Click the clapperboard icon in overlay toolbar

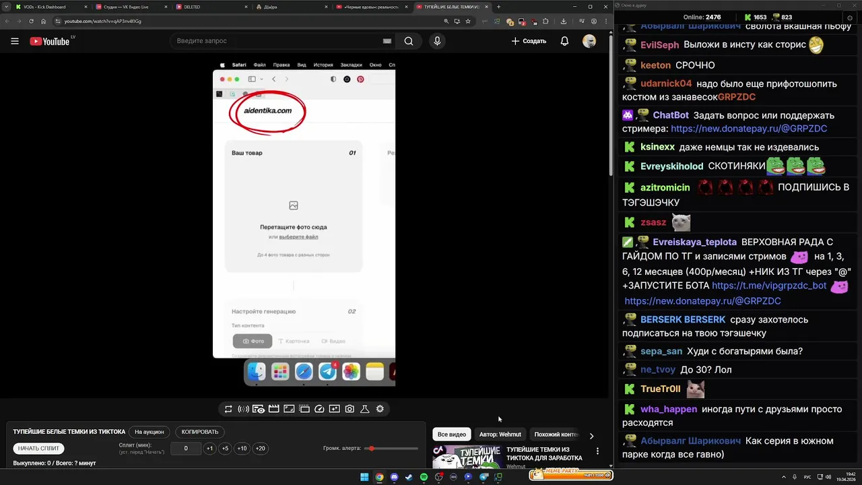pyautogui.click(x=273, y=409)
